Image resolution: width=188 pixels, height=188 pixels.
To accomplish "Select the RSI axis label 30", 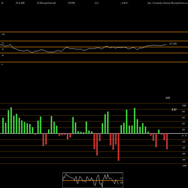I will (x=3, y=55).
